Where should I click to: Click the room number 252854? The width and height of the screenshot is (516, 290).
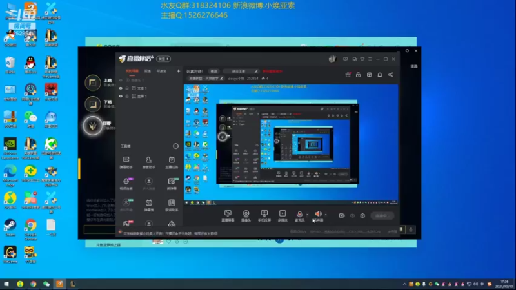(252, 79)
